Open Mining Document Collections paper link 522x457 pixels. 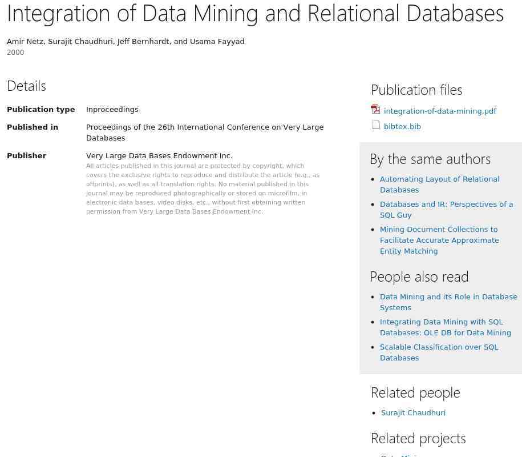pos(439,240)
